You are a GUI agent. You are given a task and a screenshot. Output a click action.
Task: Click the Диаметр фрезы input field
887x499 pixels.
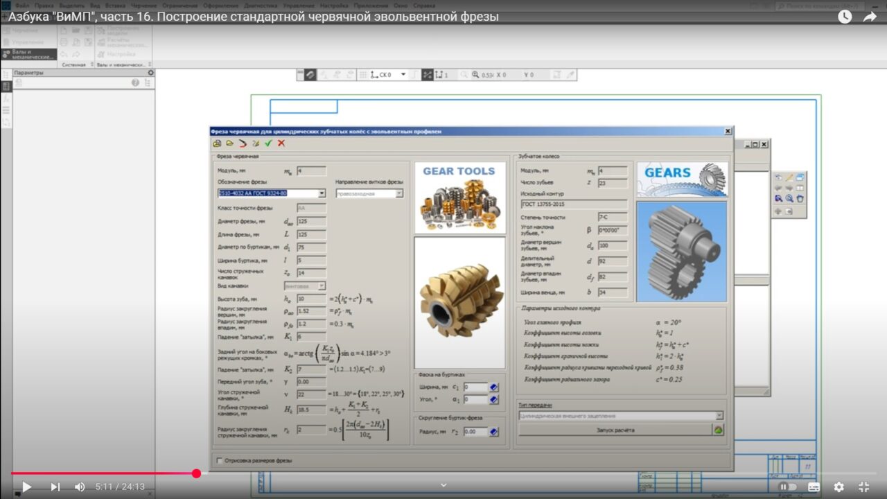(311, 222)
